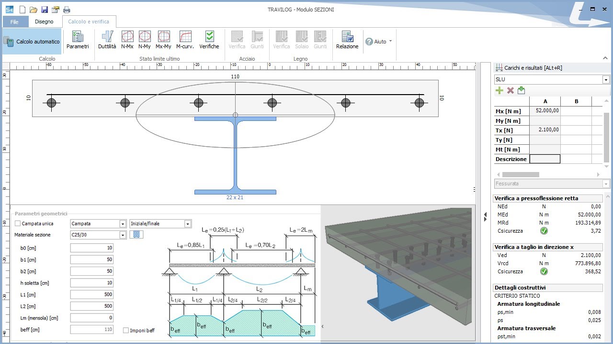This screenshot has height=344, width=613.
Task: Click the import loads icon
Action: pyautogui.click(x=522, y=90)
